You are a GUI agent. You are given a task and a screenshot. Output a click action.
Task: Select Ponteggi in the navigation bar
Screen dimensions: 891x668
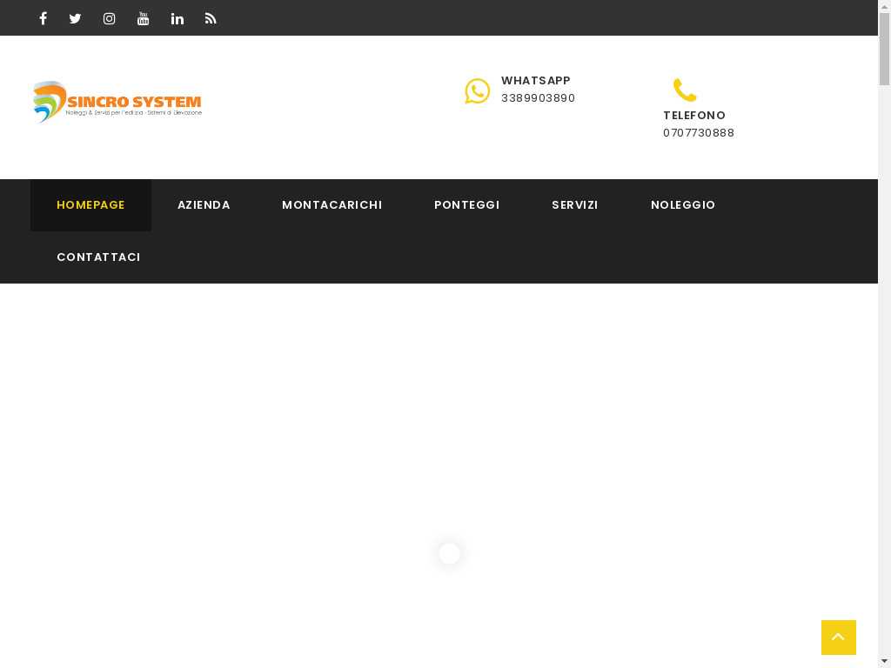point(466,205)
